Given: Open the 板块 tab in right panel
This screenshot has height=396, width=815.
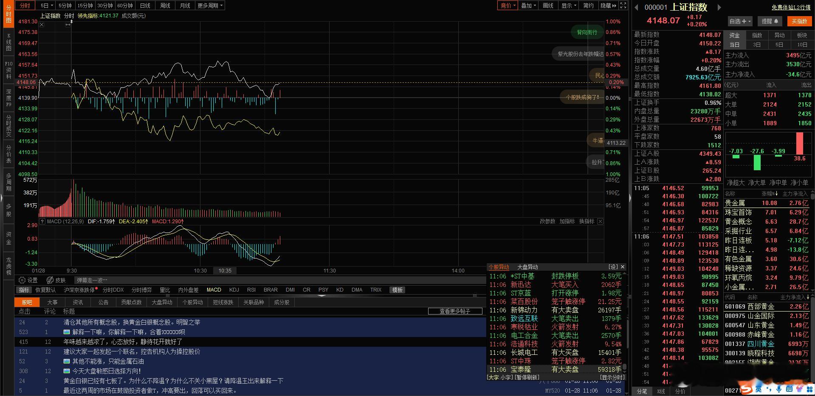Looking at the screenshot, I should (802, 35).
